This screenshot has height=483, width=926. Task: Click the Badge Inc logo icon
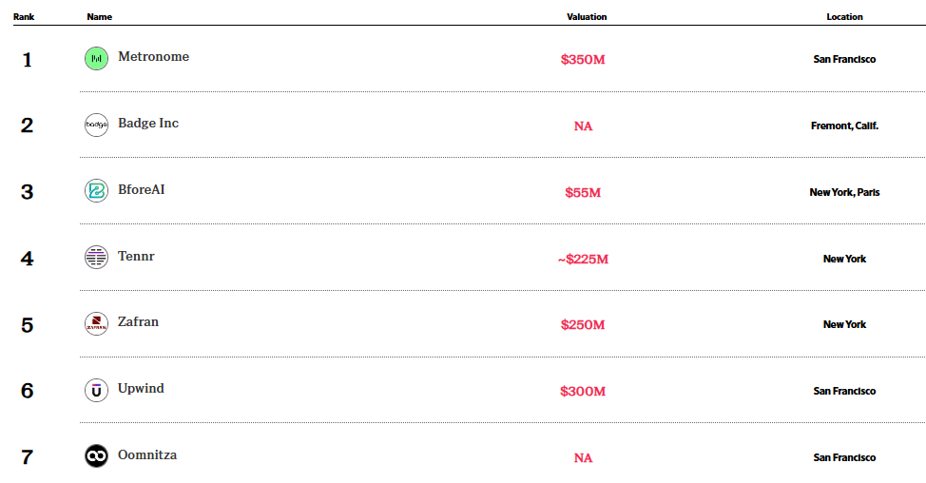tap(96, 125)
